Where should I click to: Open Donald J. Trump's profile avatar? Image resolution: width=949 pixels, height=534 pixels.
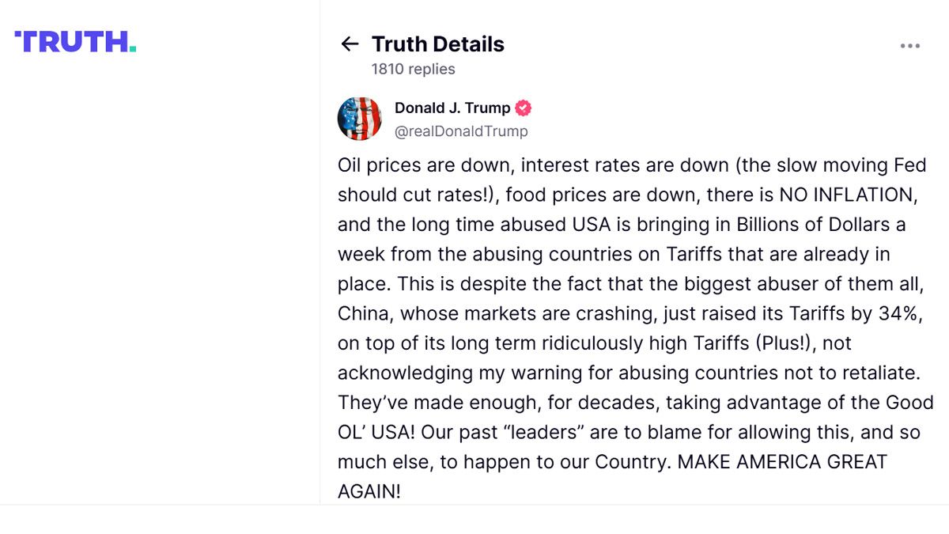(360, 119)
